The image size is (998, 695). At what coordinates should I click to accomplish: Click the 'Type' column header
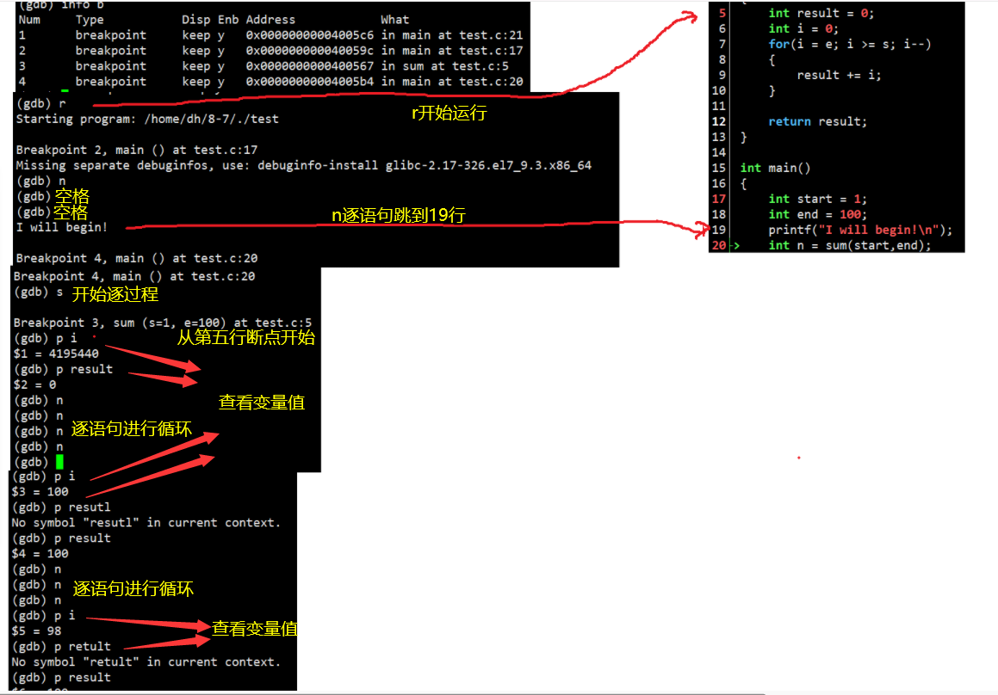(x=89, y=20)
